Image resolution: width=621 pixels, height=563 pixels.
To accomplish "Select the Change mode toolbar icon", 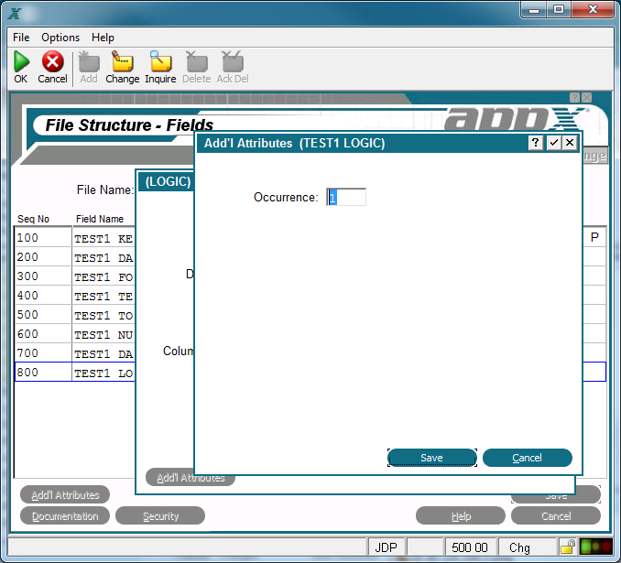I will tap(123, 61).
